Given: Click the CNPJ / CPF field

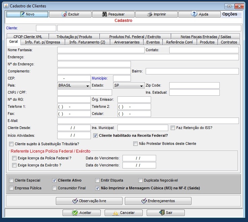Looking at the screenshot, I should pos(84,93).
